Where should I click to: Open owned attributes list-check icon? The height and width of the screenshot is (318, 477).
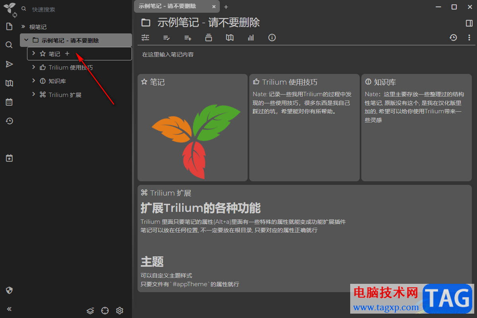click(167, 38)
